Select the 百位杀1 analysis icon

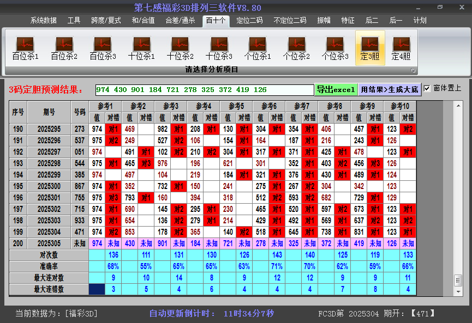25,48
